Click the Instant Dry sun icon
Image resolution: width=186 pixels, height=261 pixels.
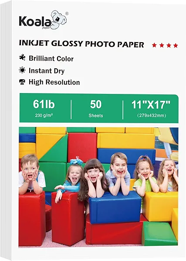pyautogui.click(x=22, y=70)
